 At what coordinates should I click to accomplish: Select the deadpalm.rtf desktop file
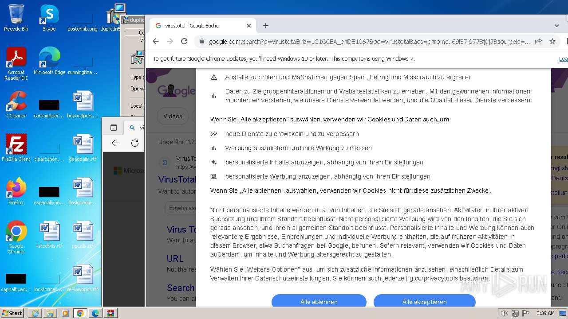[83, 148]
